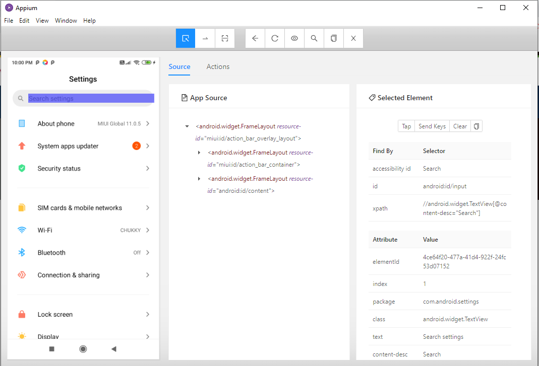This screenshot has width=539, height=366.
Task: Click the Settings heading on the phone
Action: click(x=83, y=79)
